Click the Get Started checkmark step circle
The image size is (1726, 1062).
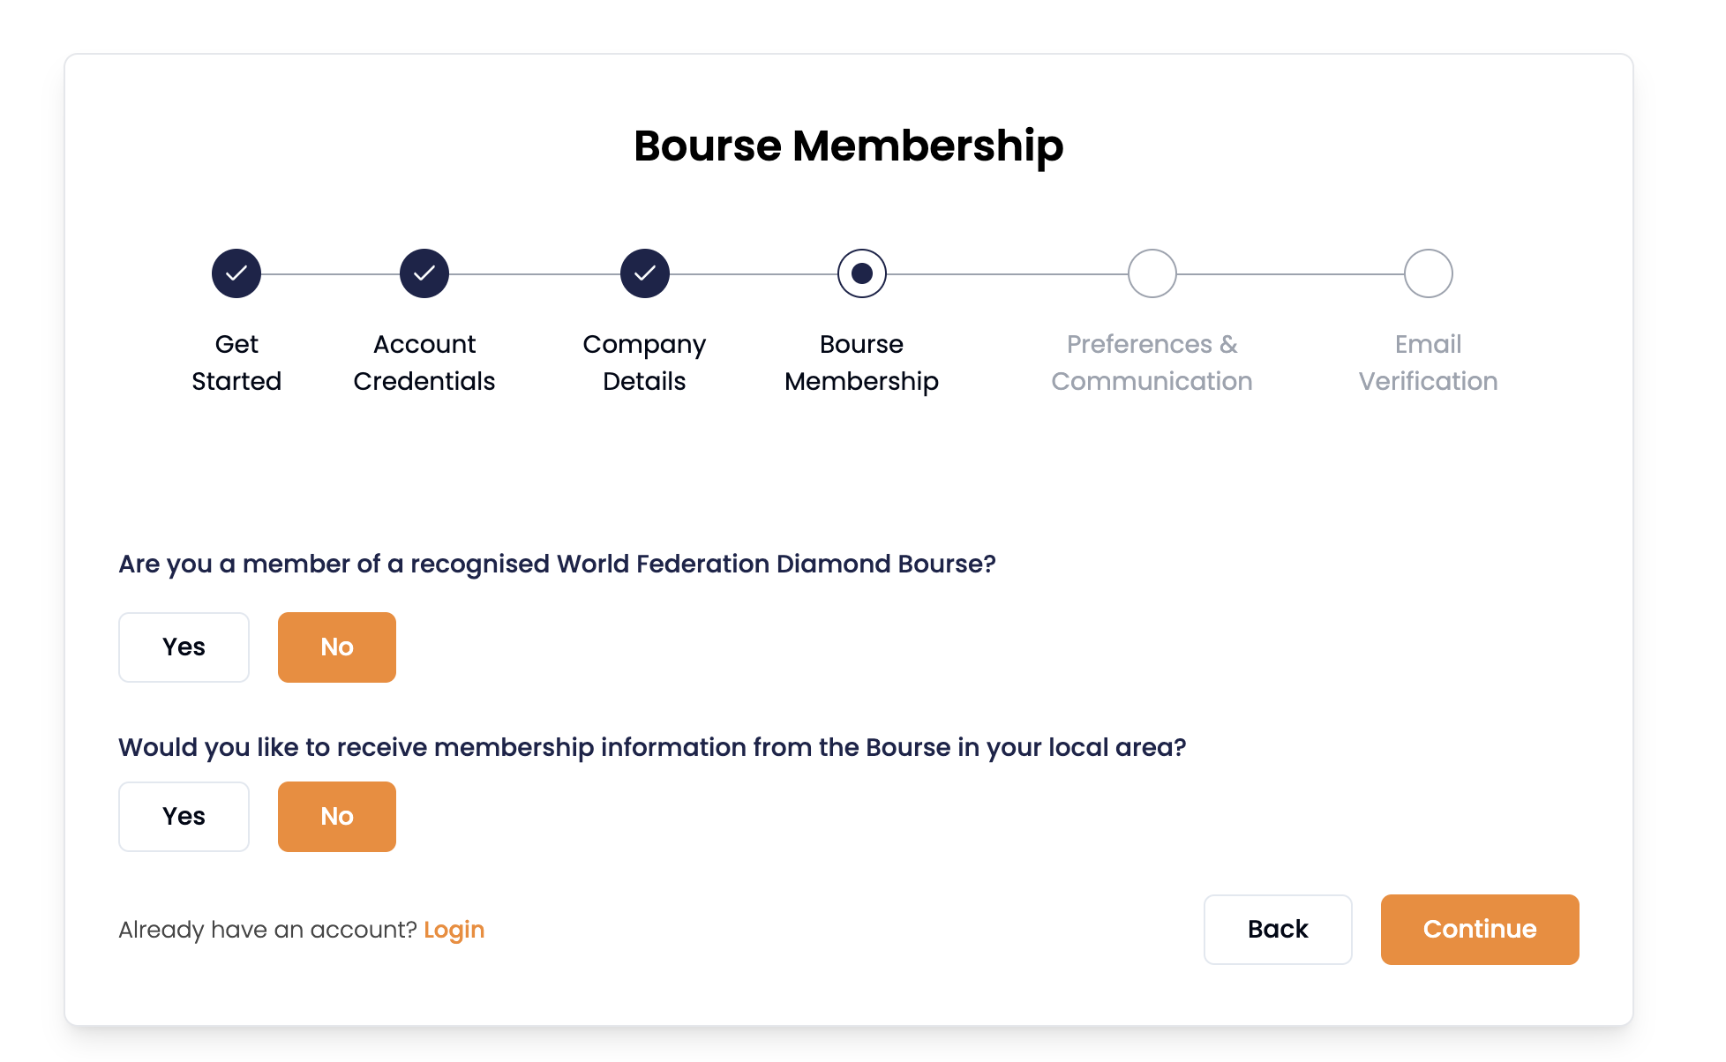[x=236, y=273]
